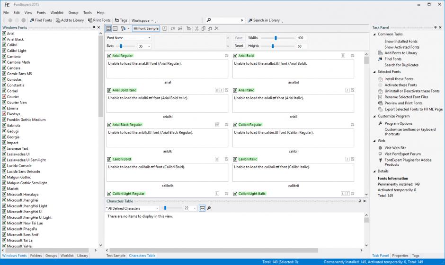Image resolution: width=445 pixels, height=265 pixels.
Task: Pin the Task Panel
Action: [436, 27]
